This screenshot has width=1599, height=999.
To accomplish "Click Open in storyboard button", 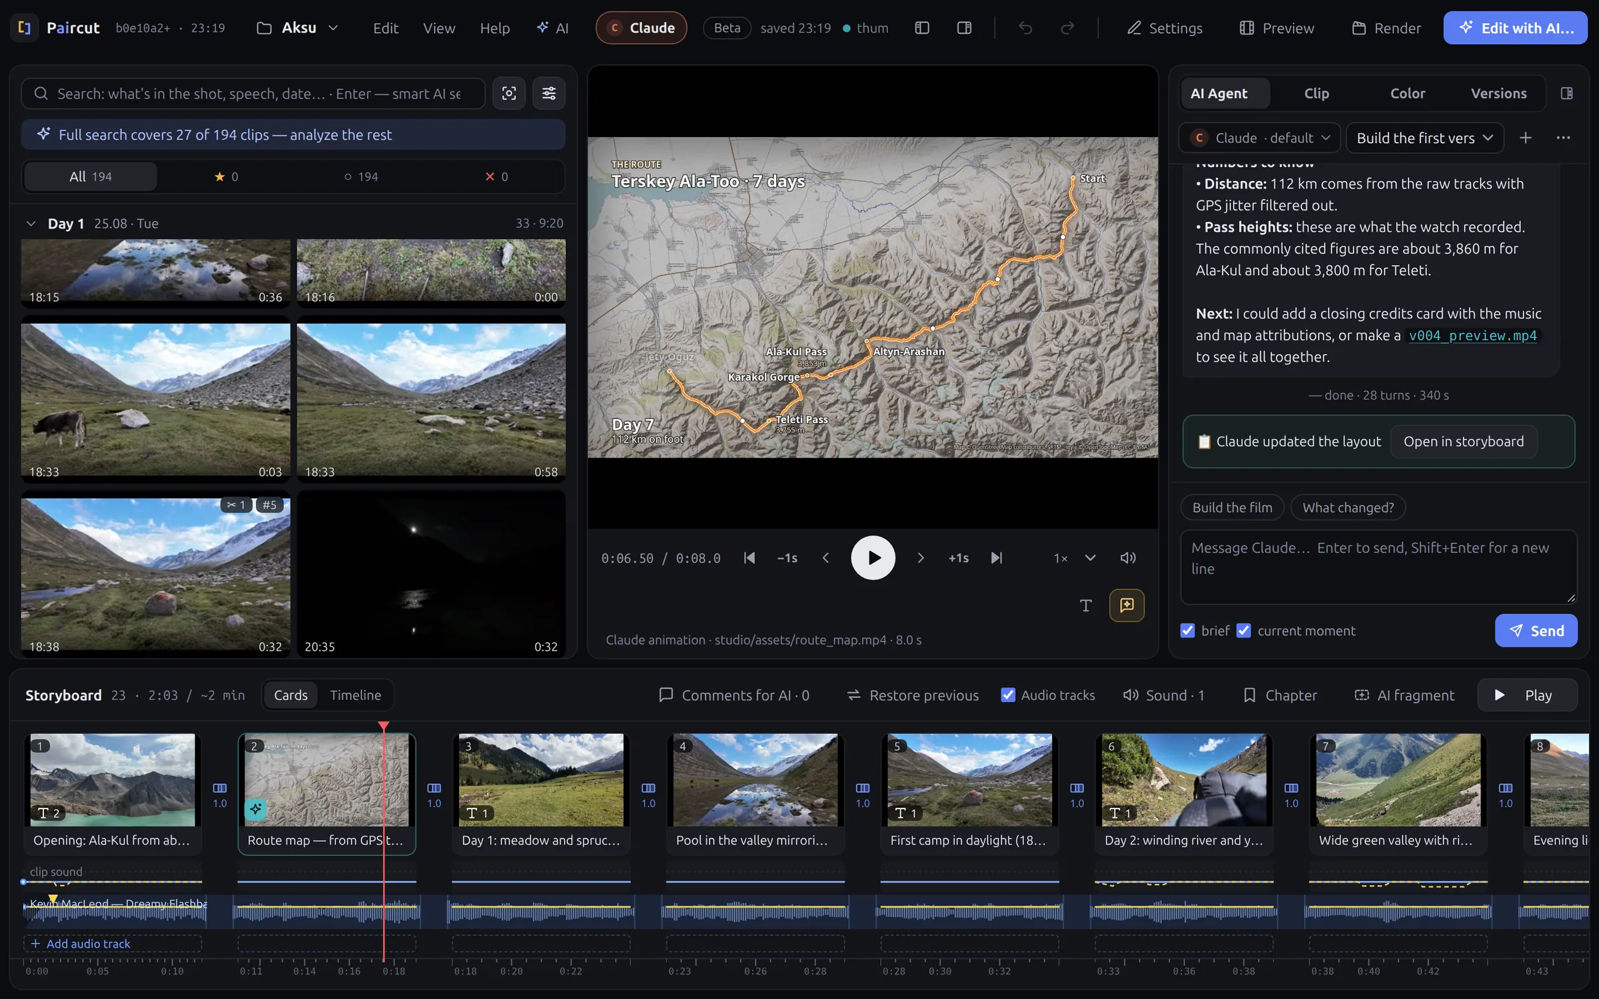I will point(1464,442).
